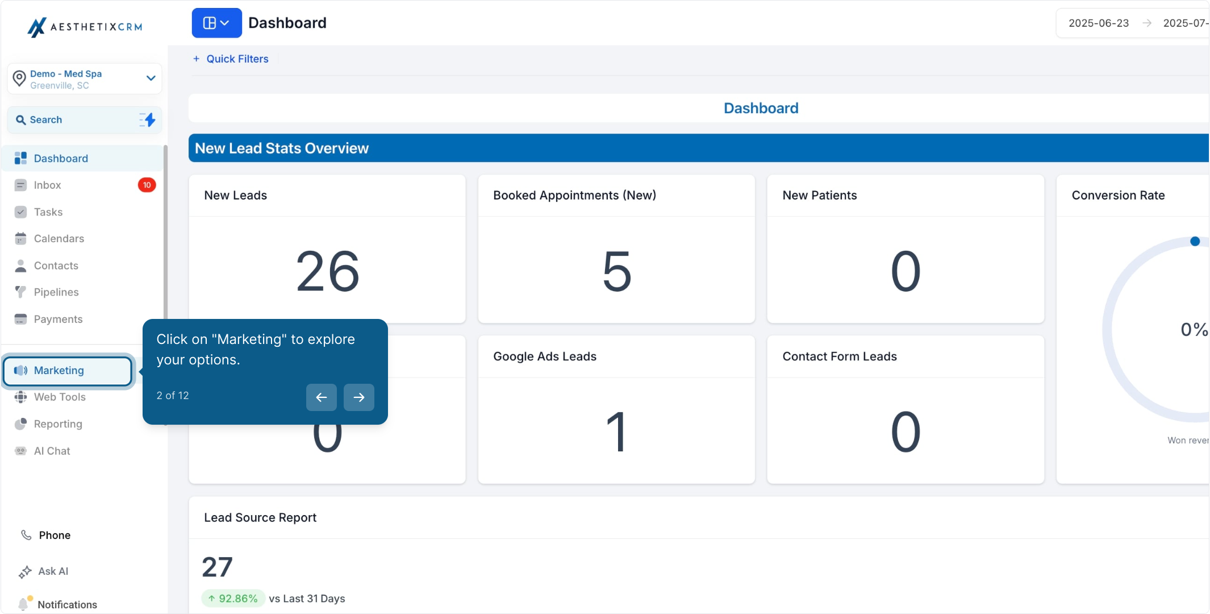Select Tasks in the sidebar menu
The width and height of the screenshot is (1210, 614).
[x=48, y=212]
